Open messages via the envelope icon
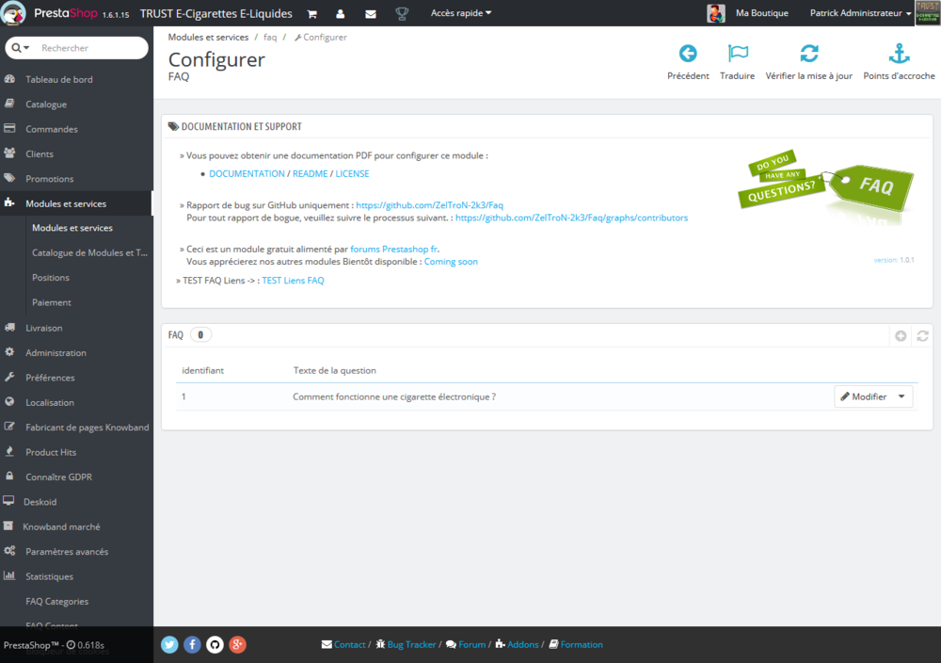 click(370, 13)
